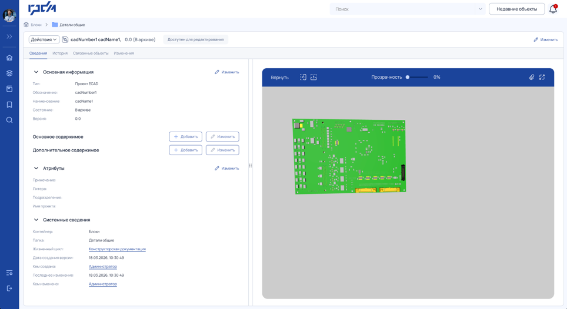Screen dimensions: 567x309
Task: Log out using the sidebar exit icon
Action: [9, 288]
